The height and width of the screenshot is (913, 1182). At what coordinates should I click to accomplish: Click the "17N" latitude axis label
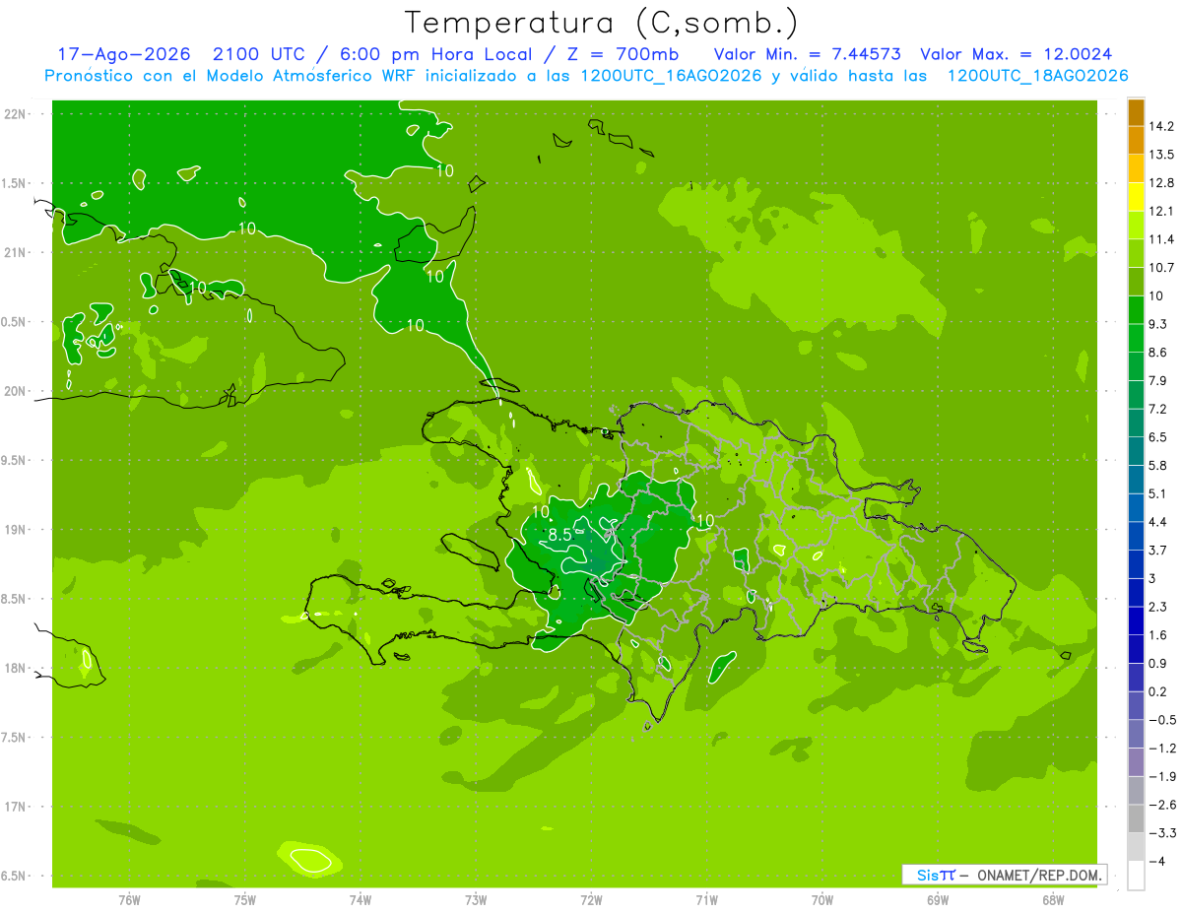click(x=14, y=807)
